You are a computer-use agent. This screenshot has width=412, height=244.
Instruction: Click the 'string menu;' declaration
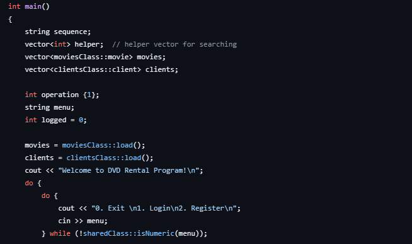coord(49,107)
